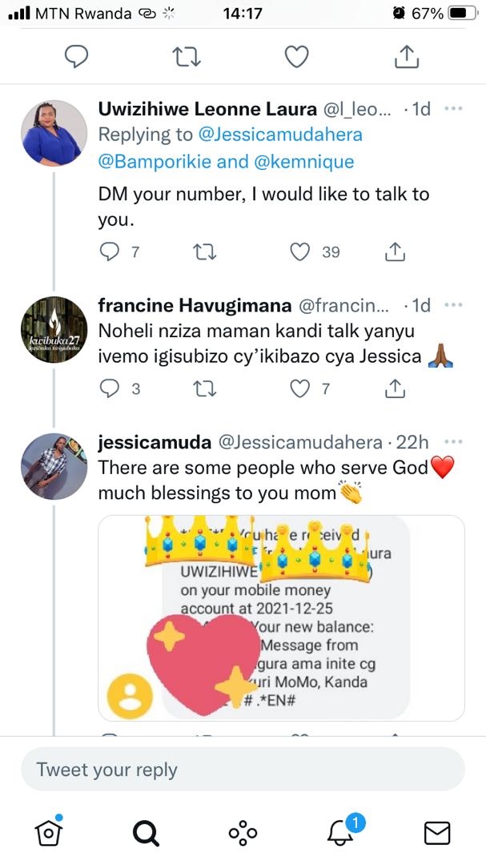
Task: Open more options on Uwizihiwe's tweet
Action: click(x=453, y=108)
